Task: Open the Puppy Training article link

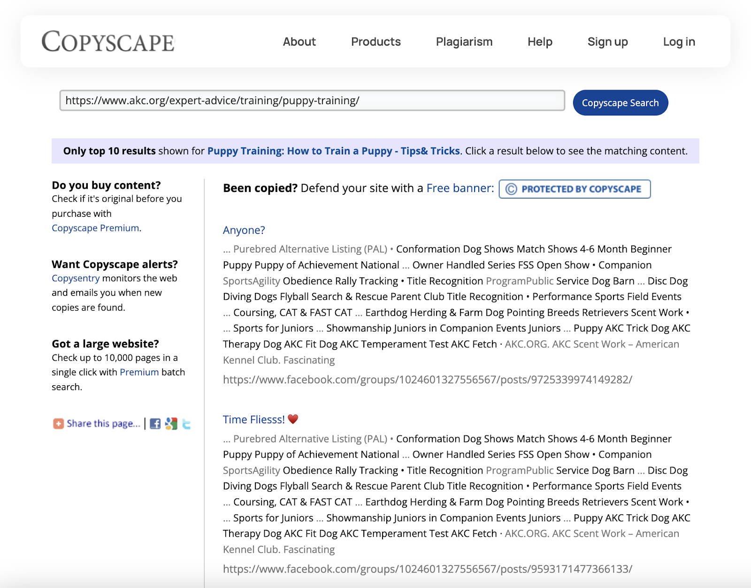Action: point(333,151)
